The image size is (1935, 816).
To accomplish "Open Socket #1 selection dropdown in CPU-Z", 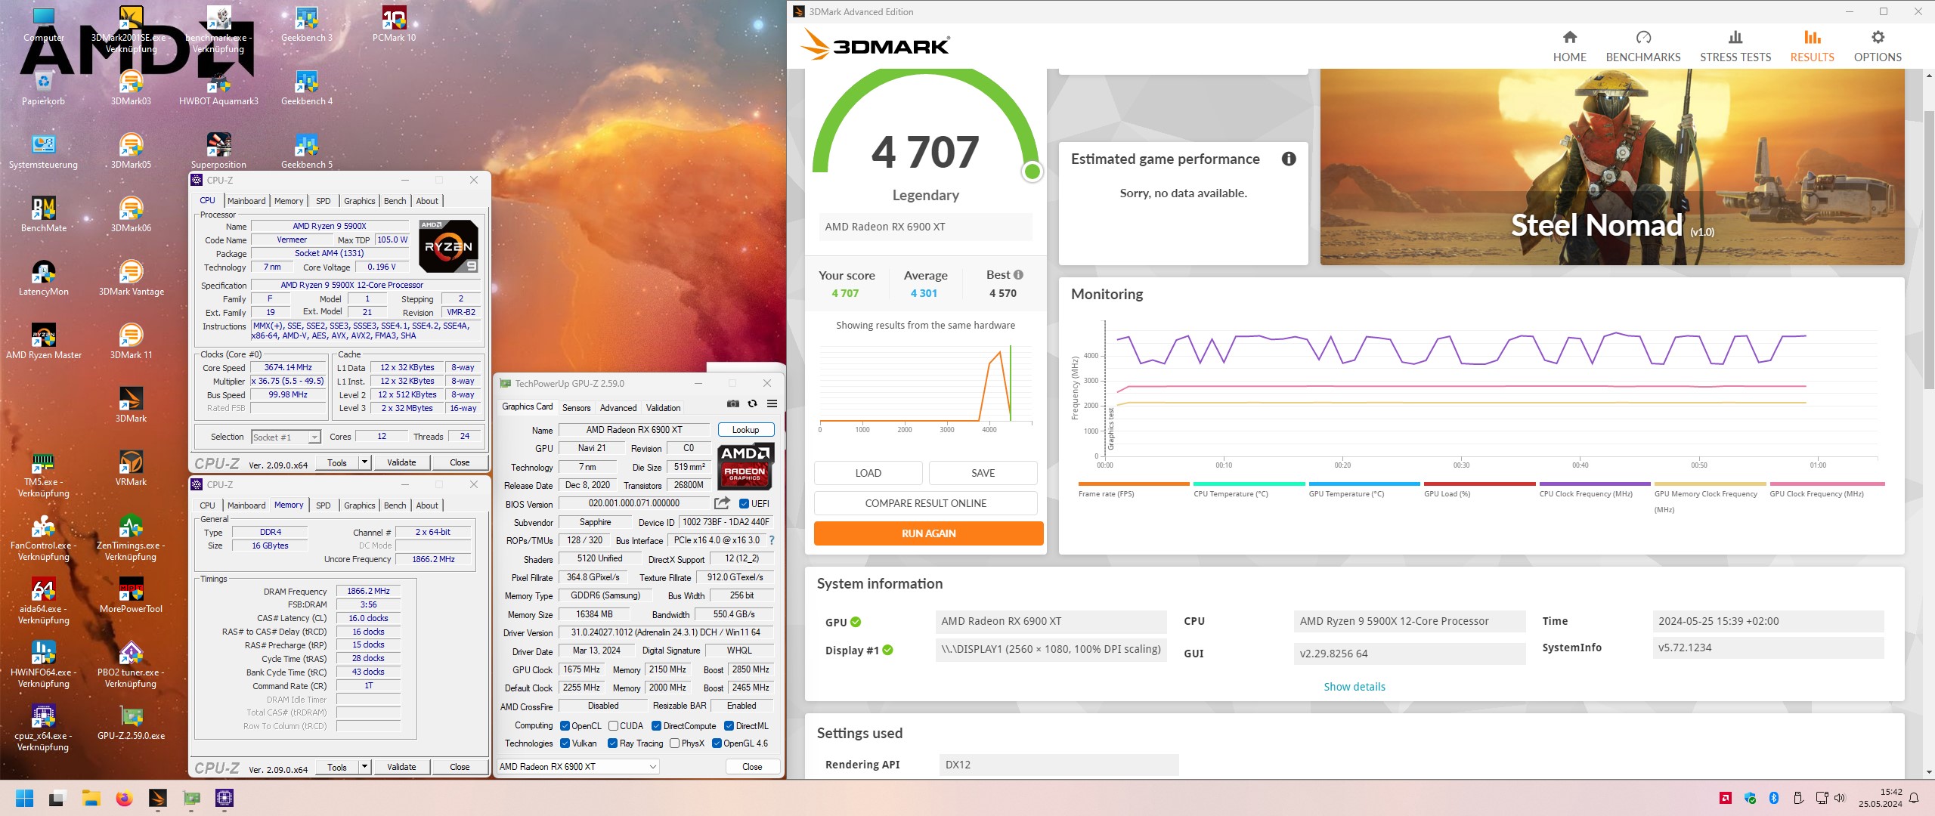I will (286, 437).
